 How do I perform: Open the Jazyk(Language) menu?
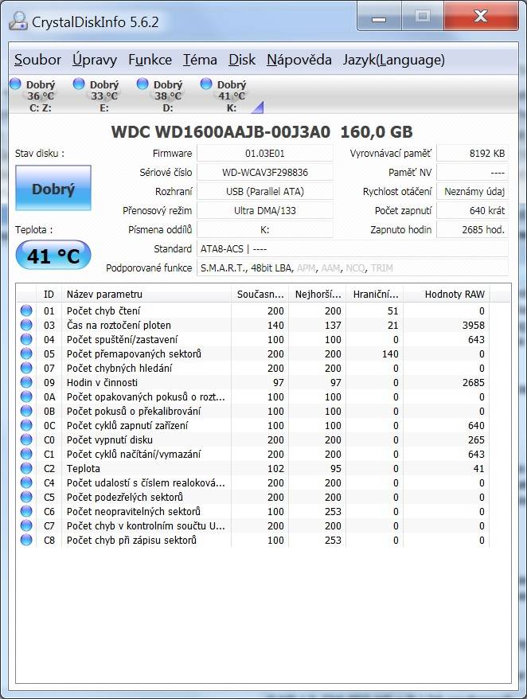(394, 60)
